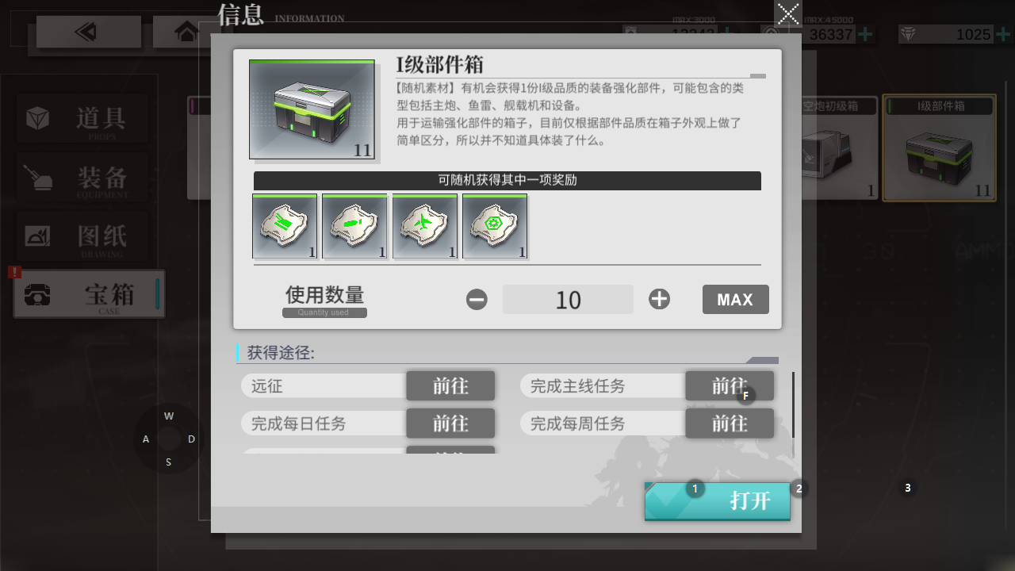Select the hexagon equipment part reward icon
This screenshot has height=571, width=1015.
494,226
